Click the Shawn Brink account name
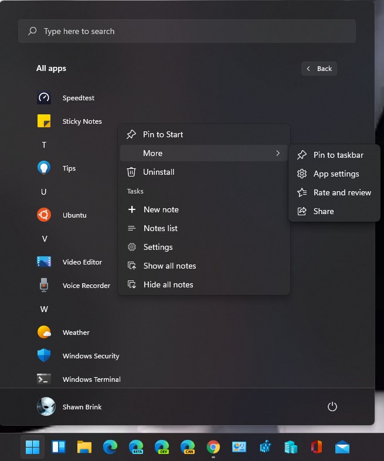The width and height of the screenshot is (384, 461). 82,407
